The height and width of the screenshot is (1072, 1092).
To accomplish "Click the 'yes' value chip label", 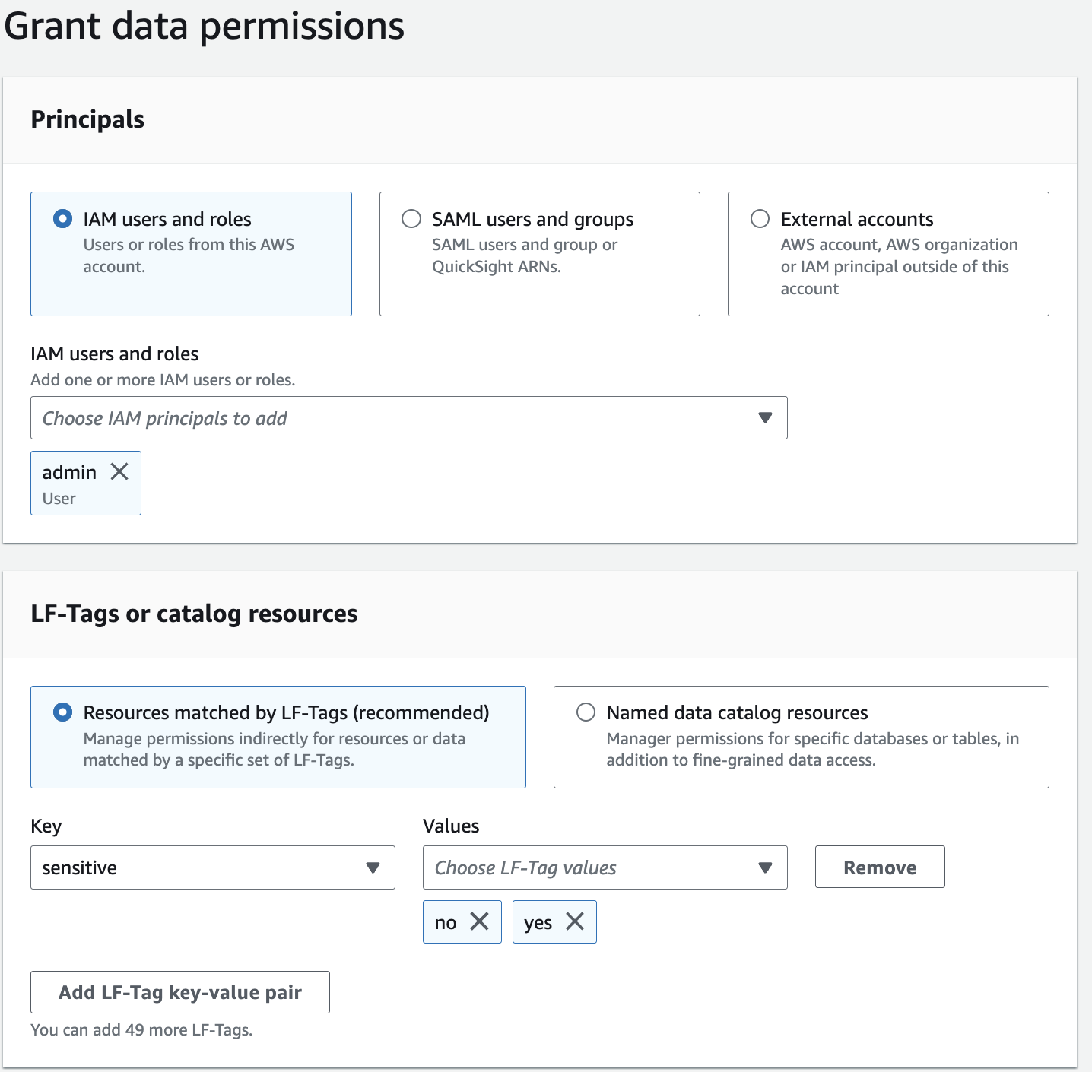I will [x=538, y=922].
